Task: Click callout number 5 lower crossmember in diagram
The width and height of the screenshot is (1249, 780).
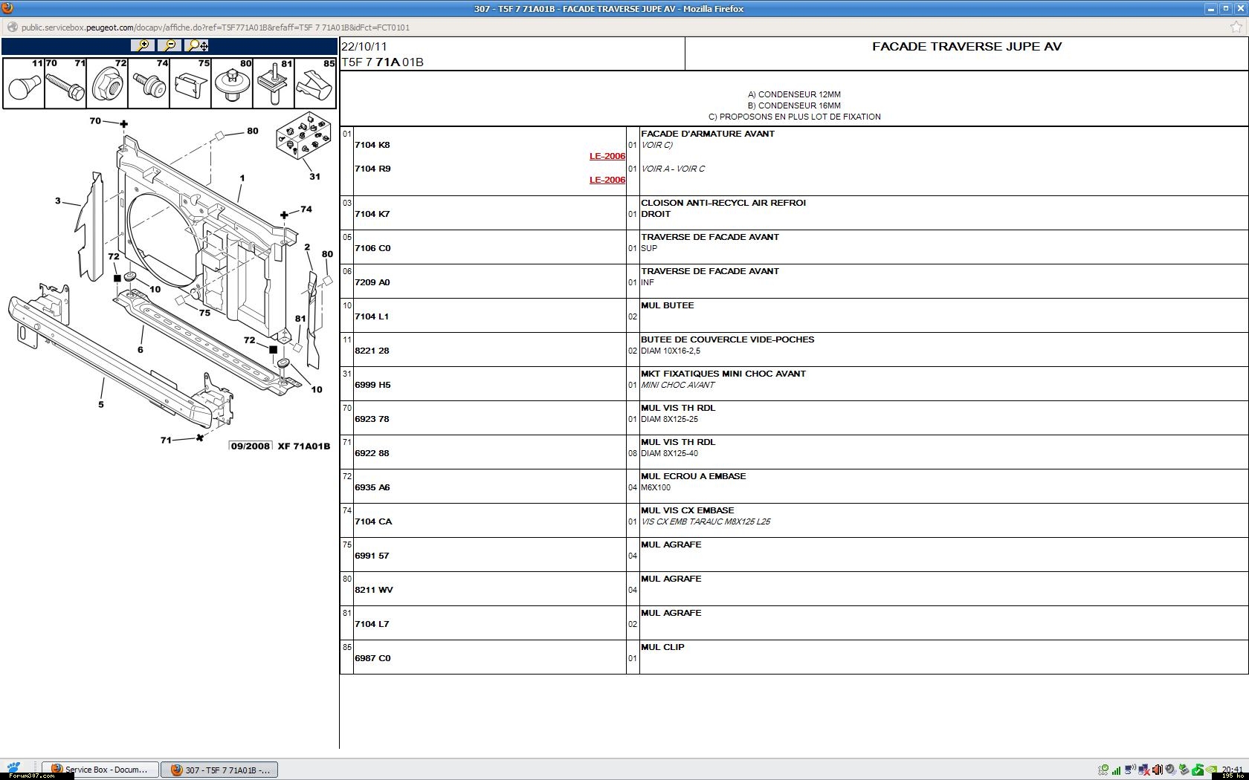Action: point(101,405)
